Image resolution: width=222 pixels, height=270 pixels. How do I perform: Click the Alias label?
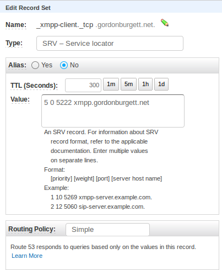(17, 65)
